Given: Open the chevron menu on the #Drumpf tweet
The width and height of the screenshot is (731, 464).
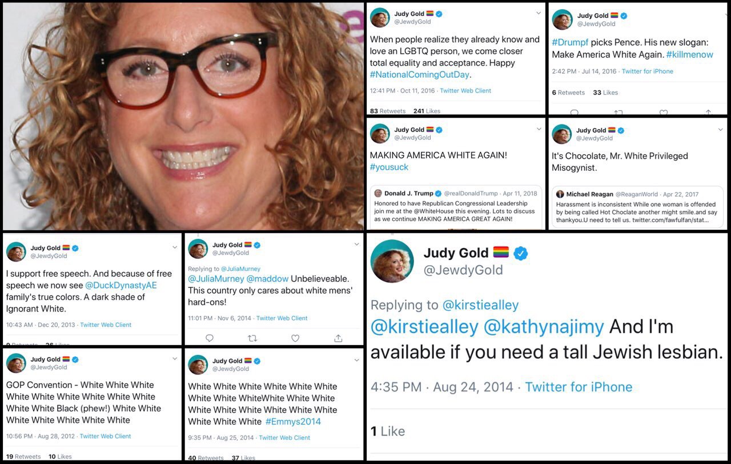Looking at the screenshot, I should coord(720,14).
